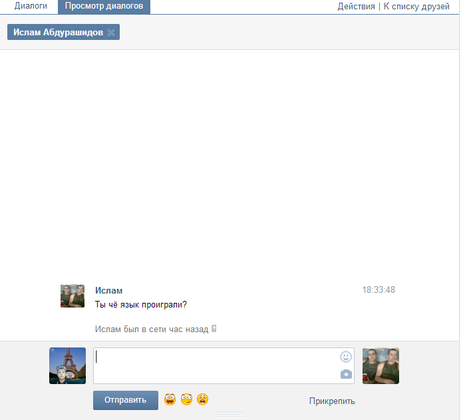This screenshot has width=461, height=420.
Task: Insert the weary crying emoji
Action: tap(202, 399)
